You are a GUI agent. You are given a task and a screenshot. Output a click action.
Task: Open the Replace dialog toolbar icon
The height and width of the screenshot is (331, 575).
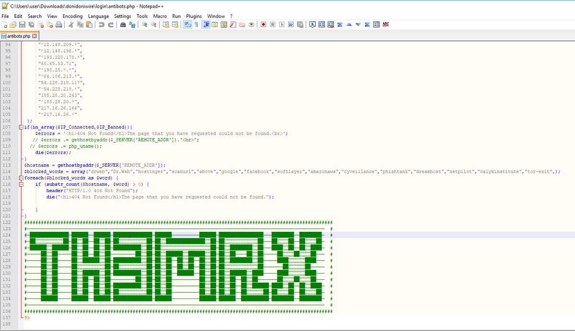tap(132, 24)
